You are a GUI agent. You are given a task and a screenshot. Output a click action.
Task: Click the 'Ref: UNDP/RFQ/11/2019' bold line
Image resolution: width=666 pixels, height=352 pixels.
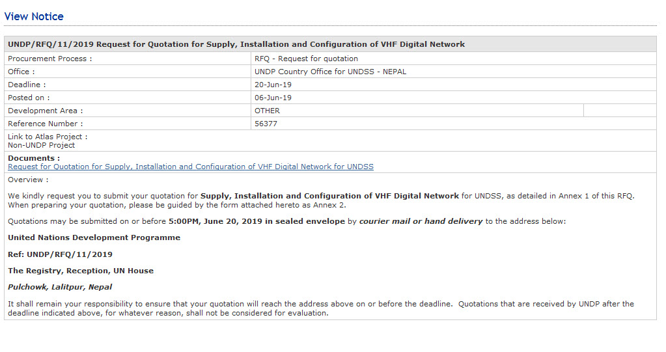click(60, 254)
